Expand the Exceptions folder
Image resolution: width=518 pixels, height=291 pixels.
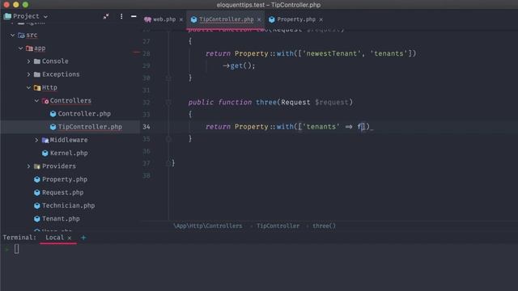[29, 74]
